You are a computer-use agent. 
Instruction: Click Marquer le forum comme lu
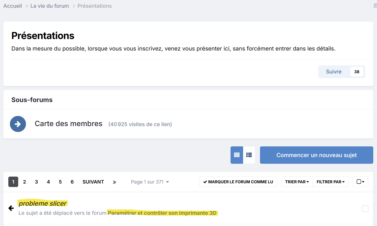238,182
